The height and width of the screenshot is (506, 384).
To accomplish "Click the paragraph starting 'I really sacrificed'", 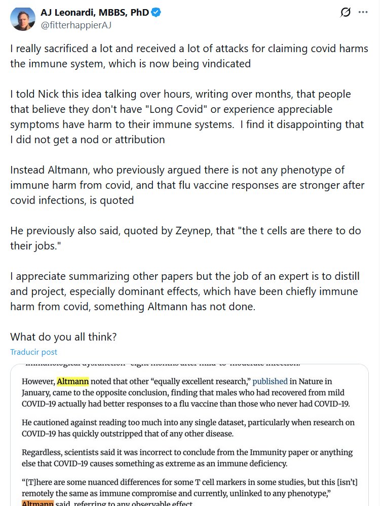I will tap(189, 56).
